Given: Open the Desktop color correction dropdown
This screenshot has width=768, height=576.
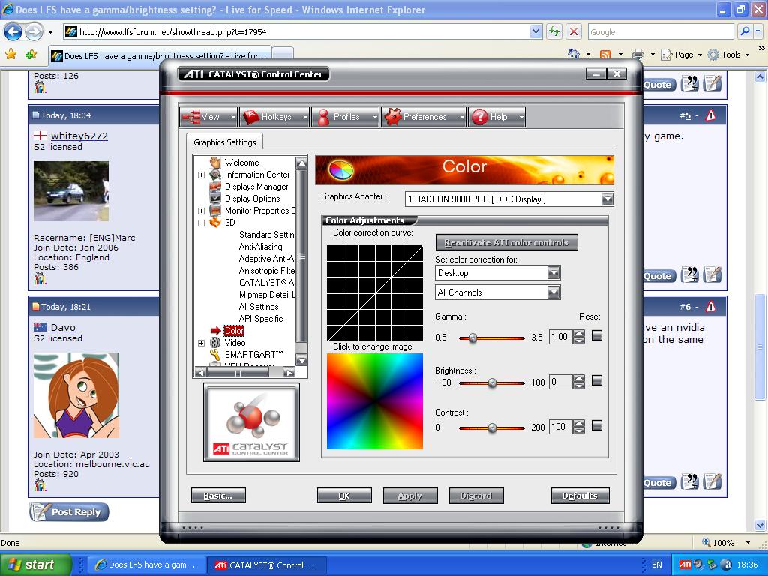Looking at the screenshot, I should (x=553, y=273).
